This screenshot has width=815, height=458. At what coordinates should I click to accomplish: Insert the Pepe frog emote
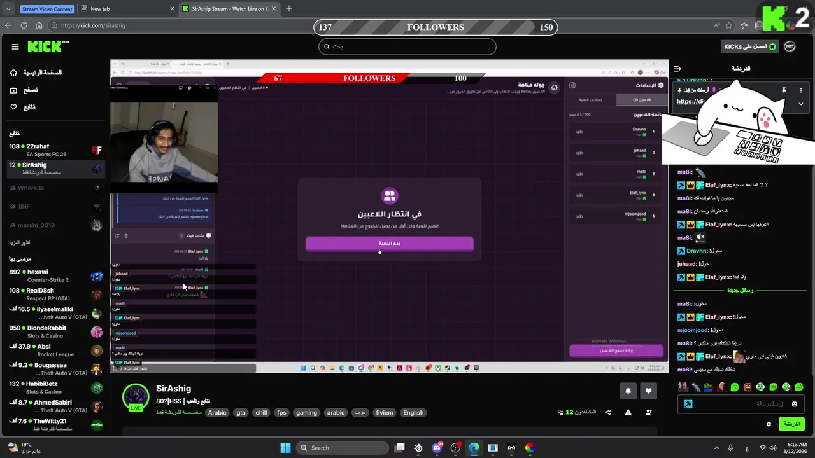[708, 387]
